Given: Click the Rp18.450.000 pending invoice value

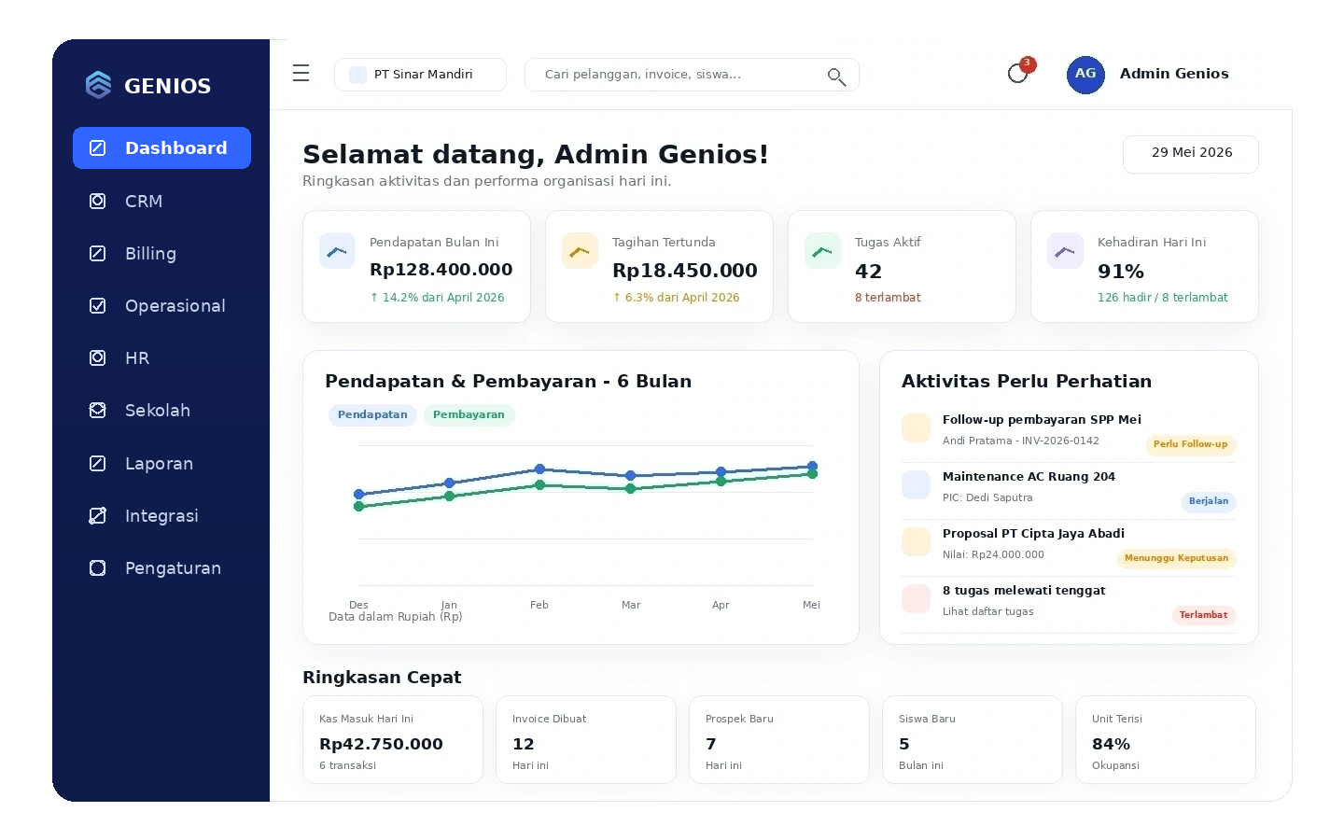Looking at the screenshot, I should click(685, 271).
